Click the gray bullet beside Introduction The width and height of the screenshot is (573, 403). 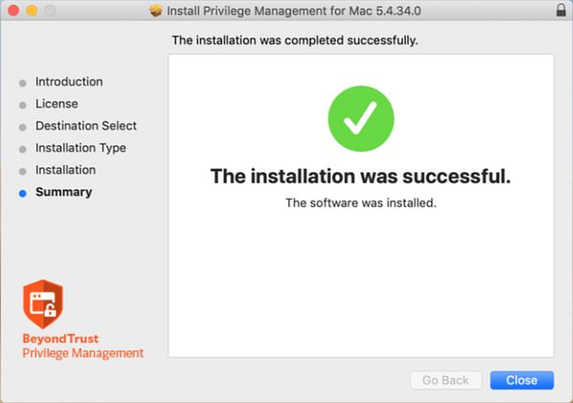coord(23,83)
